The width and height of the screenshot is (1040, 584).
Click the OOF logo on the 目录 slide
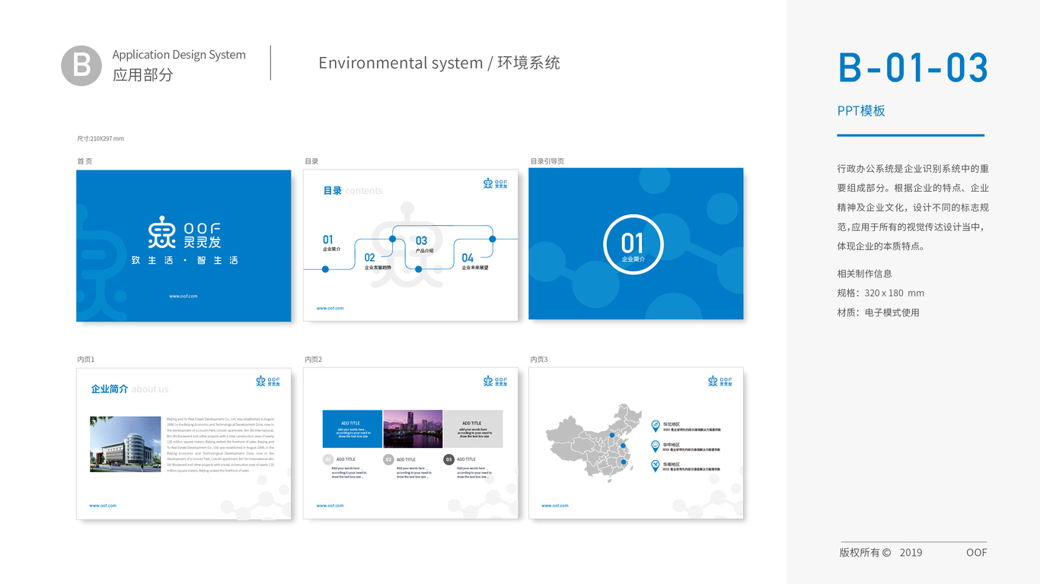point(495,183)
